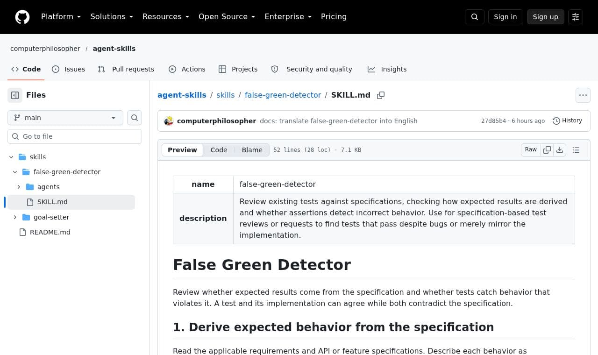Open the Pricing link
Screen dimensions: 598x355
(x=334, y=17)
